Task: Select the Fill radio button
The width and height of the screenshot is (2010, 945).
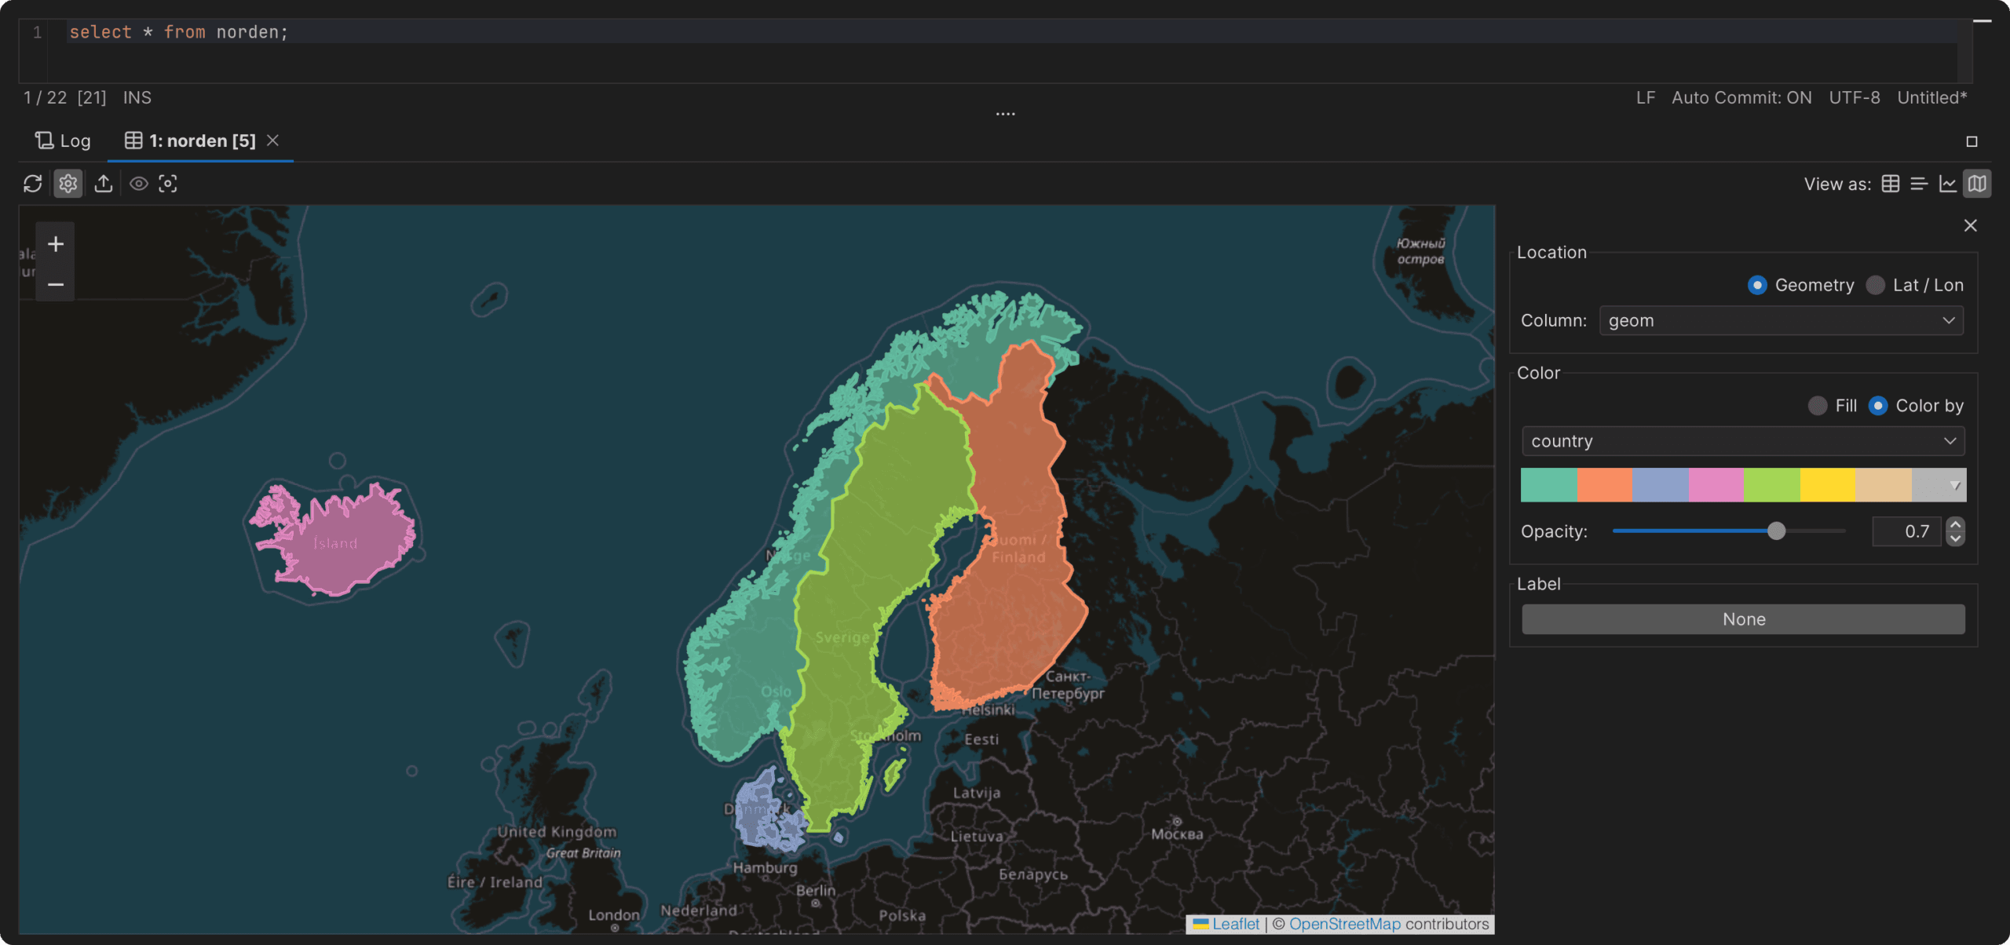Action: (x=1817, y=406)
